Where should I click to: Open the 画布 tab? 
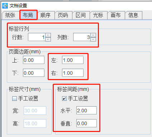(x=116, y=15)
